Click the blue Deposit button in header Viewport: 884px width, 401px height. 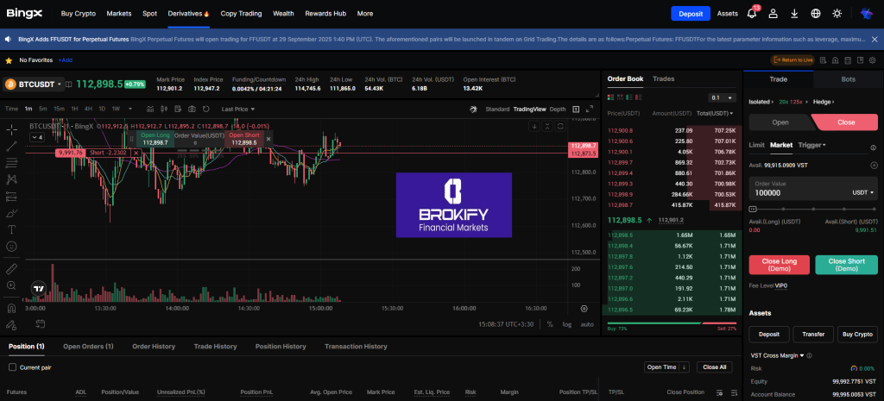coord(690,14)
